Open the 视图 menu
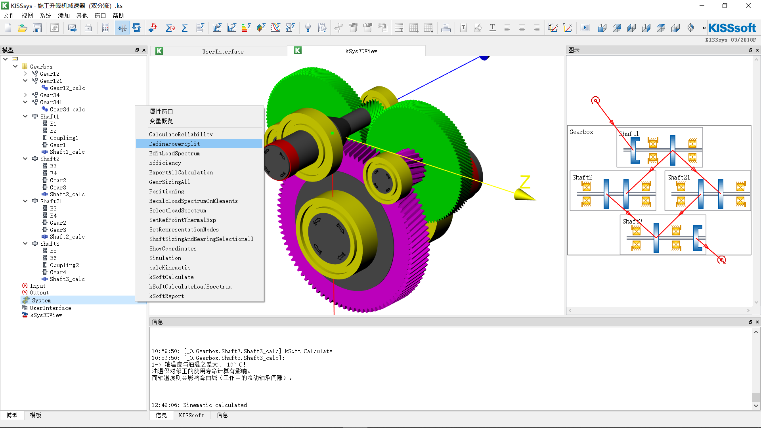761x428 pixels. pyautogui.click(x=27, y=15)
